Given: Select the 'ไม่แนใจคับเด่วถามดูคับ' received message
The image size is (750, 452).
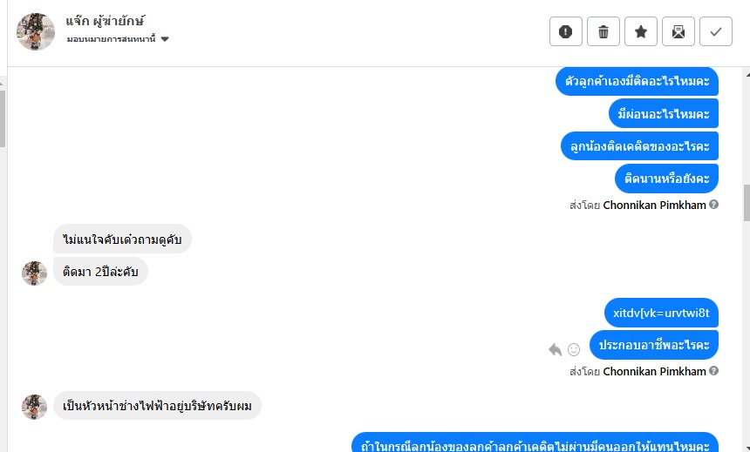Looking at the screenshot, I should pyautogui.click(x=122, y=239).
